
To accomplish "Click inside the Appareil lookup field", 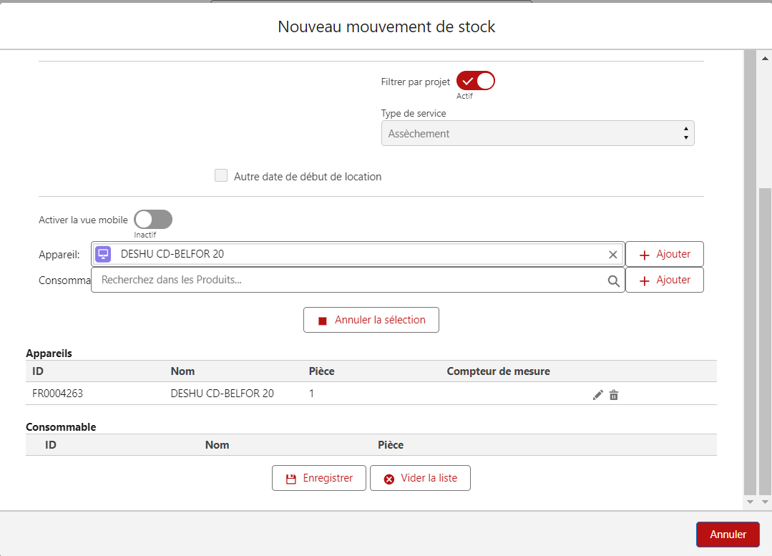I will [x=358, y=254].
